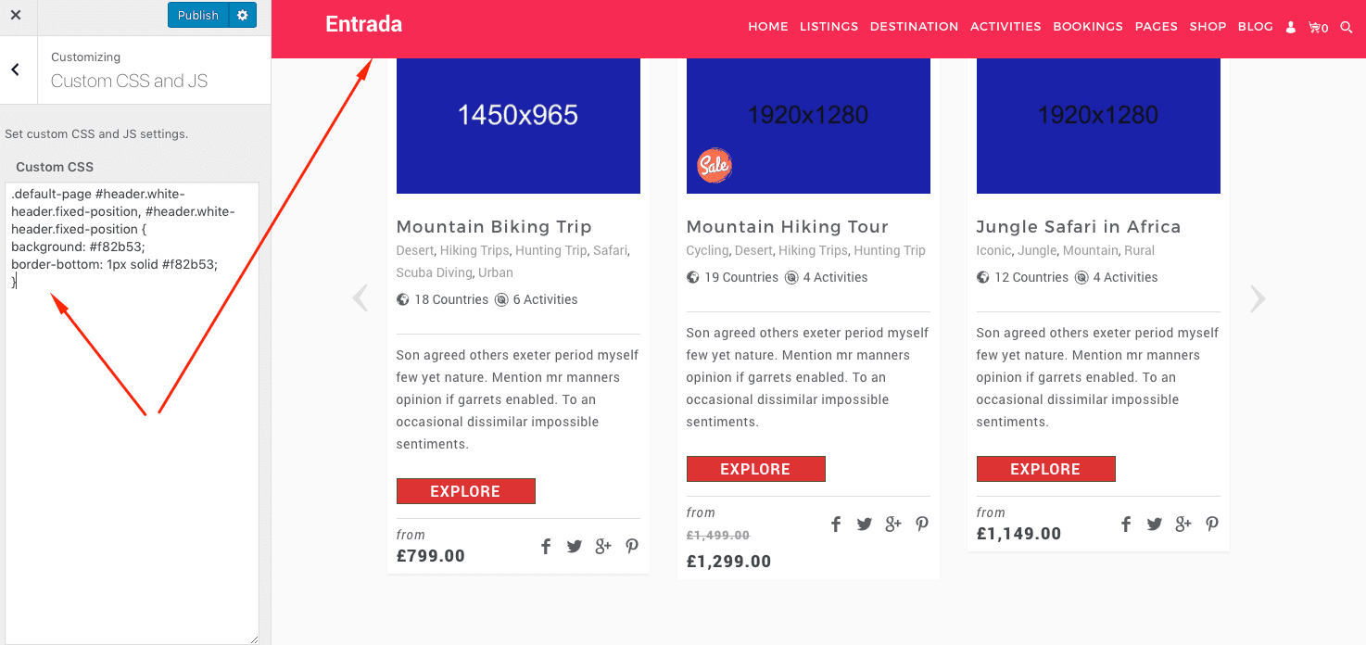
Task: Show next carousel slide with right arrow
Action: (1258, 298)
